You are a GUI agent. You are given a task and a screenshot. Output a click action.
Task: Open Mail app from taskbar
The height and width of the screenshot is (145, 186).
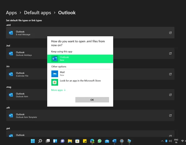(107, 141)
